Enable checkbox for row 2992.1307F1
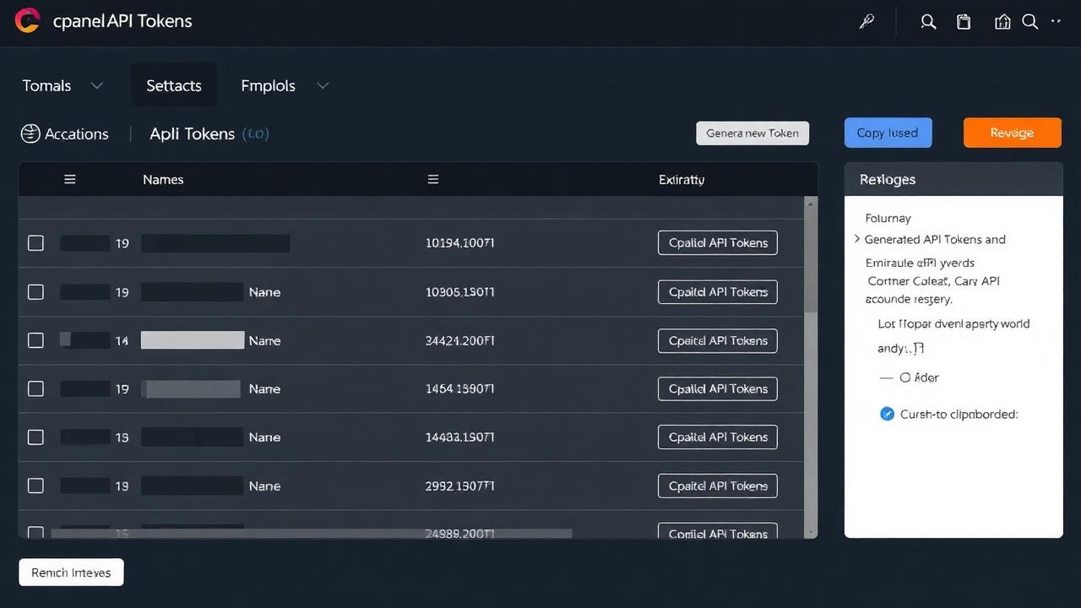Viewport: 1081px width, 608px height. [x=35, y=486]
